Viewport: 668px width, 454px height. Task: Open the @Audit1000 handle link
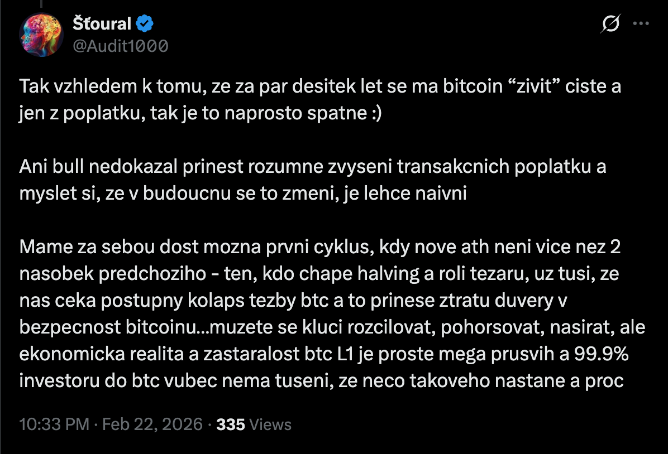pyautogui.click(x=120, y=45)
